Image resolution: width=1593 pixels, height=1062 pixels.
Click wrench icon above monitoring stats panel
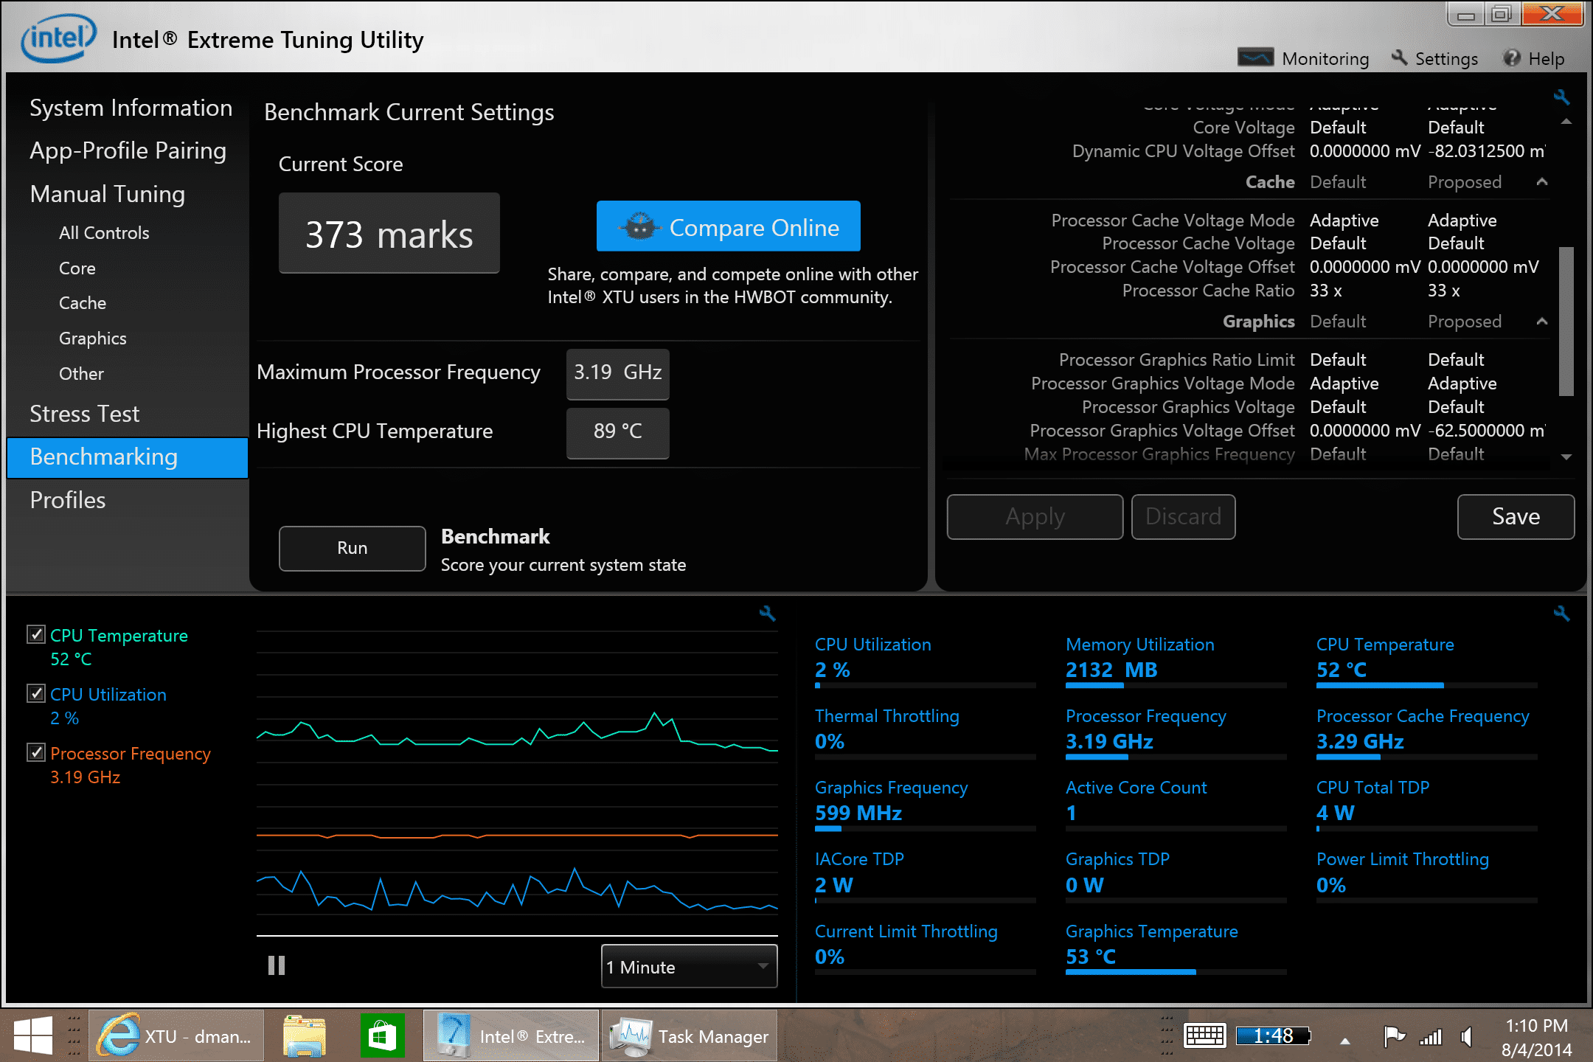point(1561,613)
